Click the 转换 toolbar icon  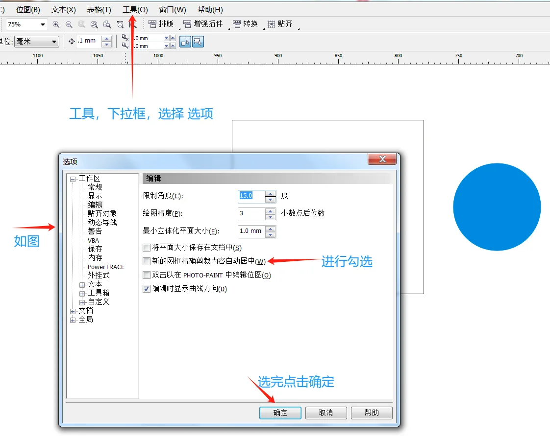(245, 23)
